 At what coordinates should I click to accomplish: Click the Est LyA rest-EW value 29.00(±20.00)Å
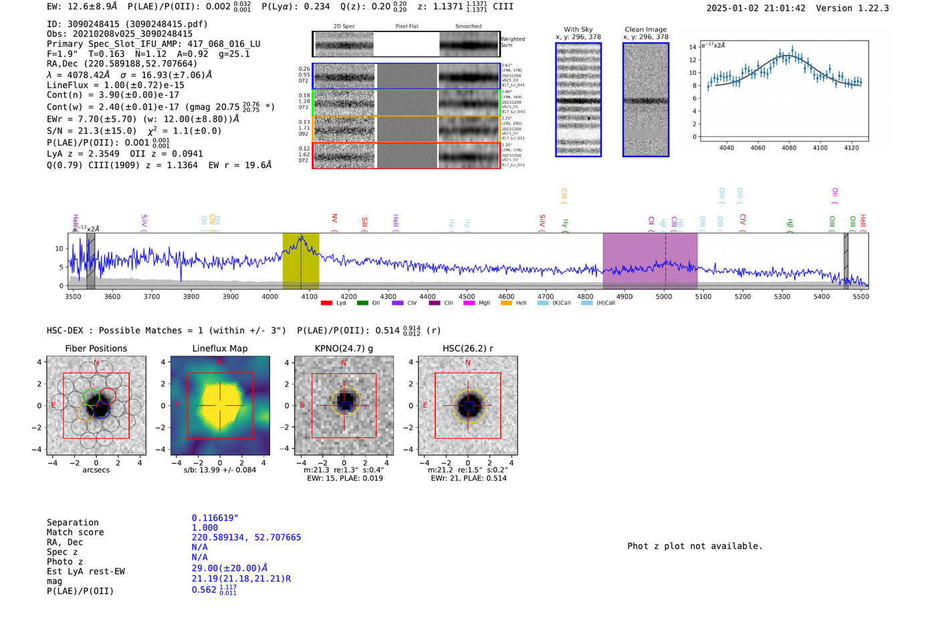tap(231, 568)
